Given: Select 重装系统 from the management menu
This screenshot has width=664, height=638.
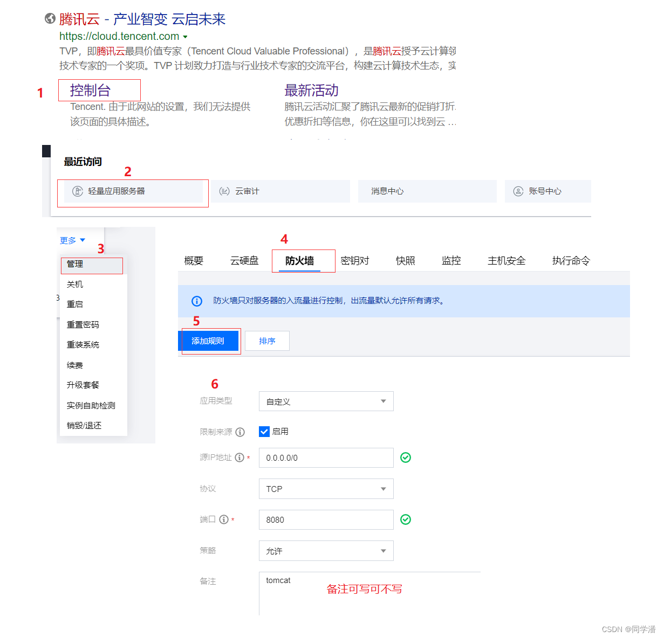Looking at the screenshot, I should click(83, 344).
